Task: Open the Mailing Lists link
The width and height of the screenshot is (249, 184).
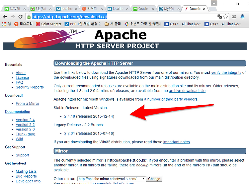Action: click(x=26, y=171)
